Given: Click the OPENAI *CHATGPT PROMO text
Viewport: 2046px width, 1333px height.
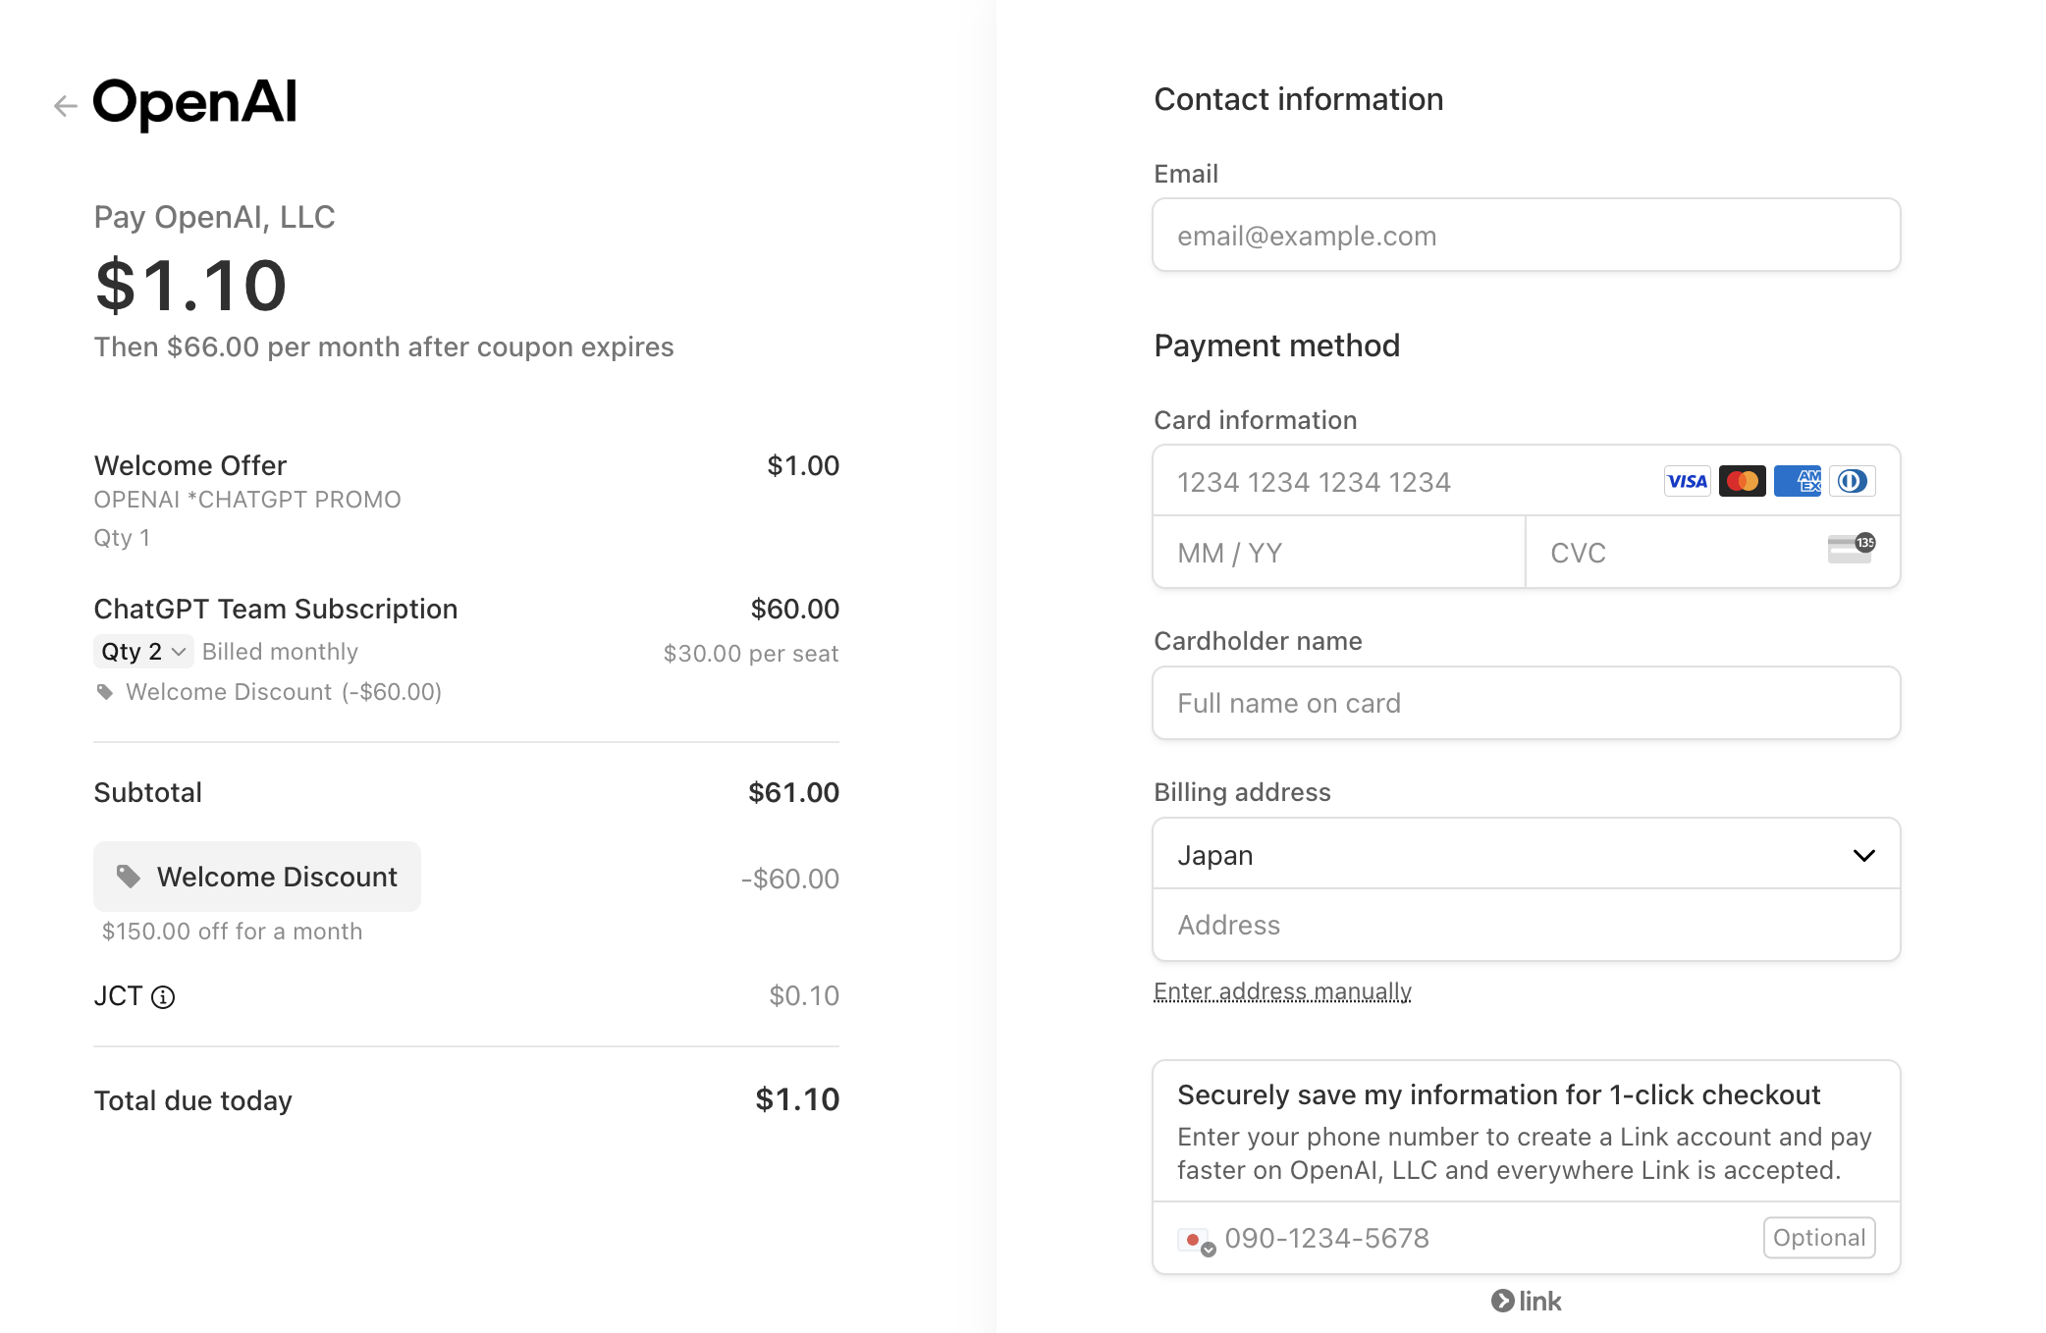Looking at the screenshot, I should pyautogui.click(x=247, y=500).
